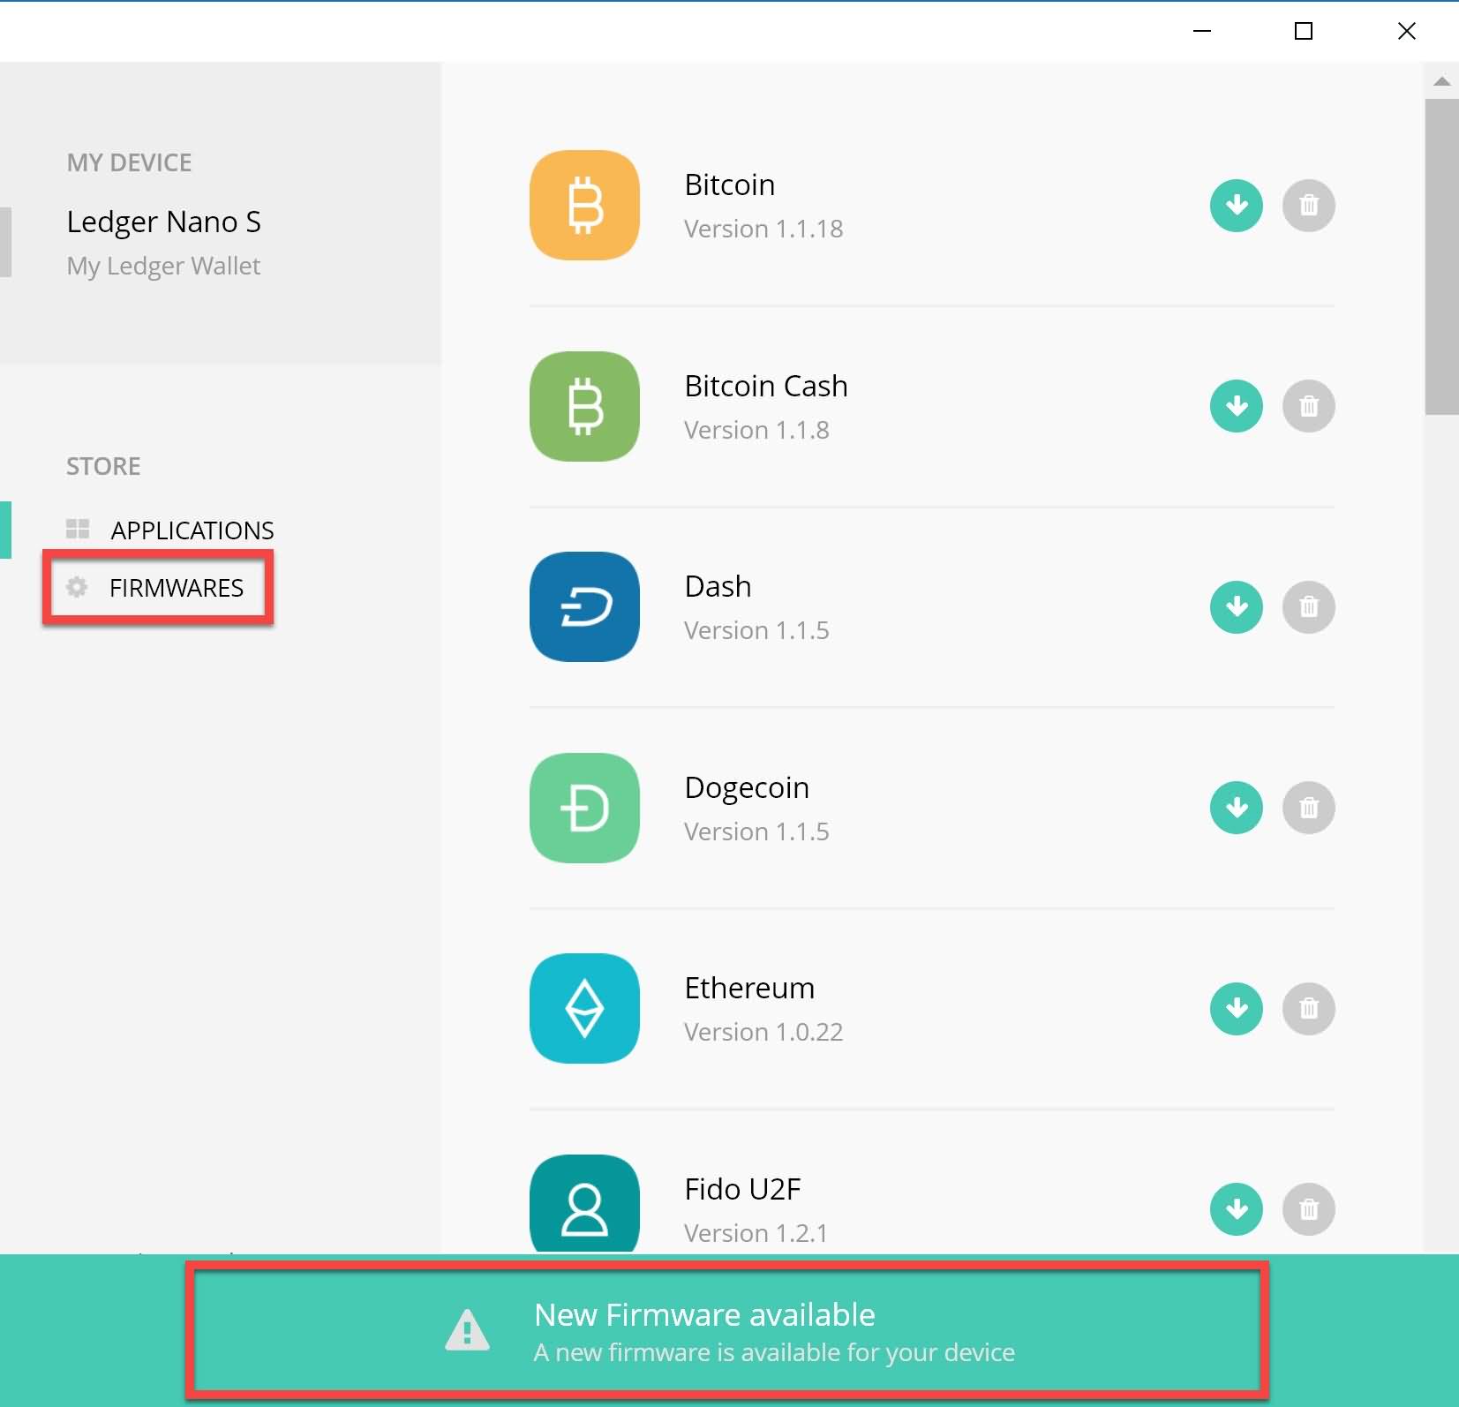1459x1407 pixels.
Task: Click the Ethereum diamond logo icon
Action: coord(584,1008)
